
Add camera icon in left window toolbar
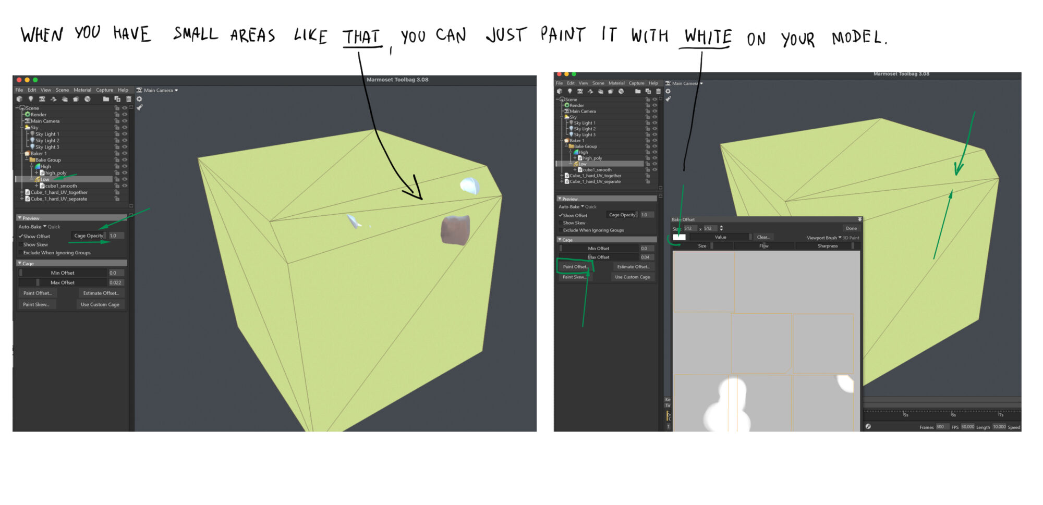[x=42, y=99]
